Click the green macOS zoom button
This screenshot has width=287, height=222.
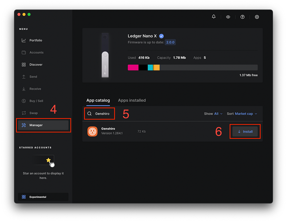point(29,15)
